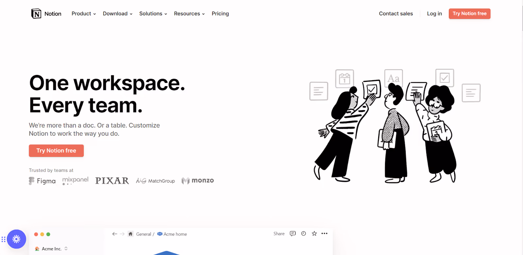The image size is (523, 255).
Task: Click the home icon next to General
Action: (x=130, y=234)
